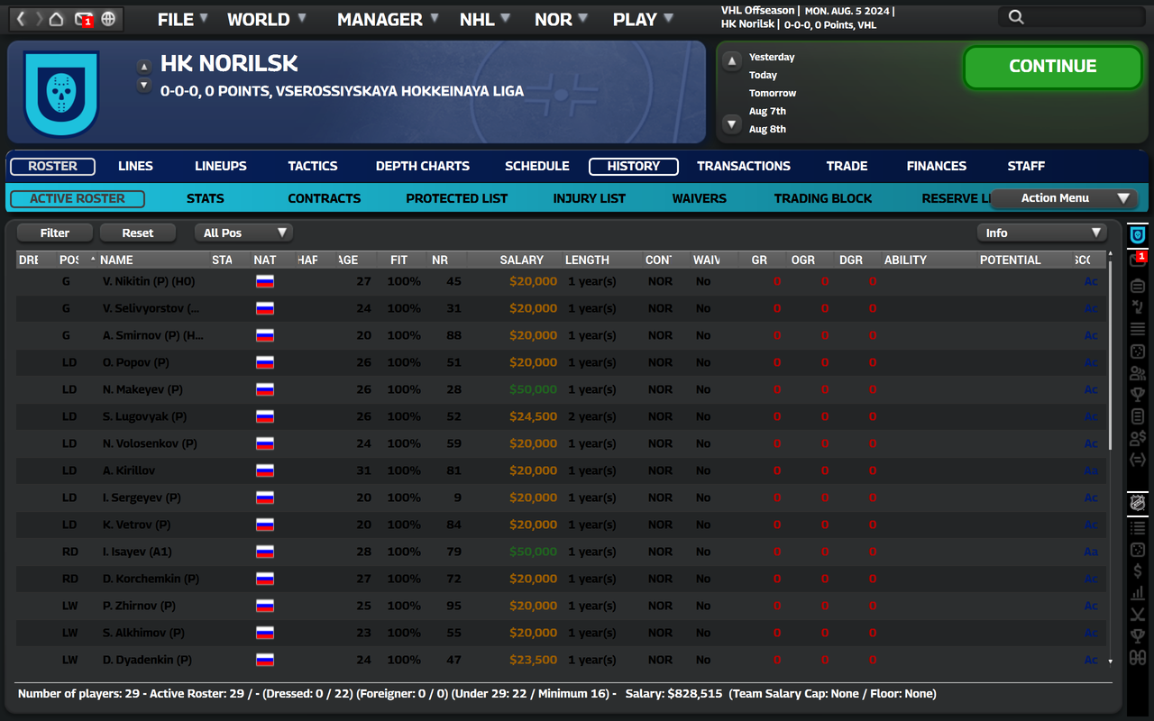Open the clipboard icon in the sidebar
The width and height of the screenshot is (1154, 721).
1138,286
